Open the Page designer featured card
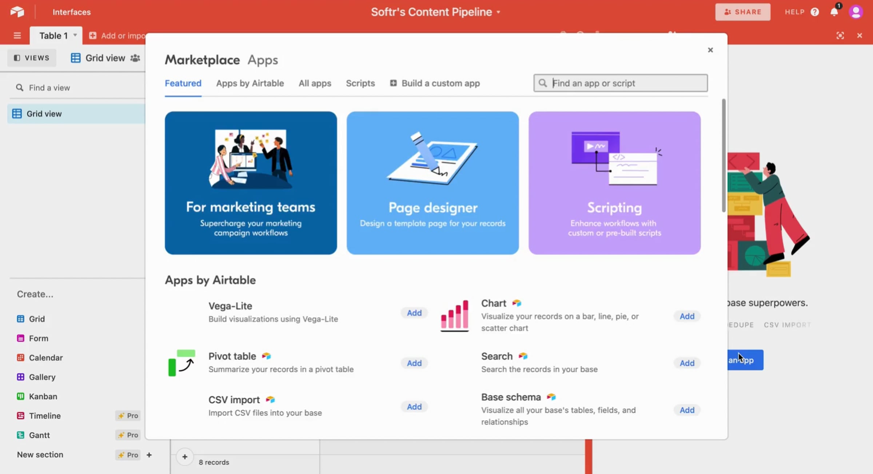 432,183
